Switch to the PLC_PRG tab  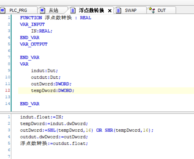click(18, 10)
